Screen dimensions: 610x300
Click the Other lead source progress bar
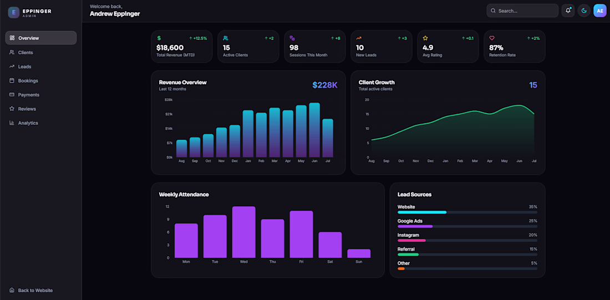tap(467, 268)
